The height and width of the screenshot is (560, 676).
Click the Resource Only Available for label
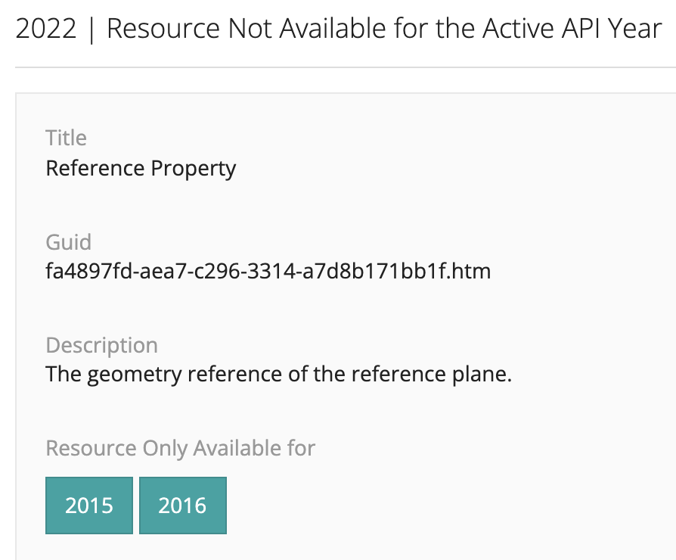(x=181, y=448)
